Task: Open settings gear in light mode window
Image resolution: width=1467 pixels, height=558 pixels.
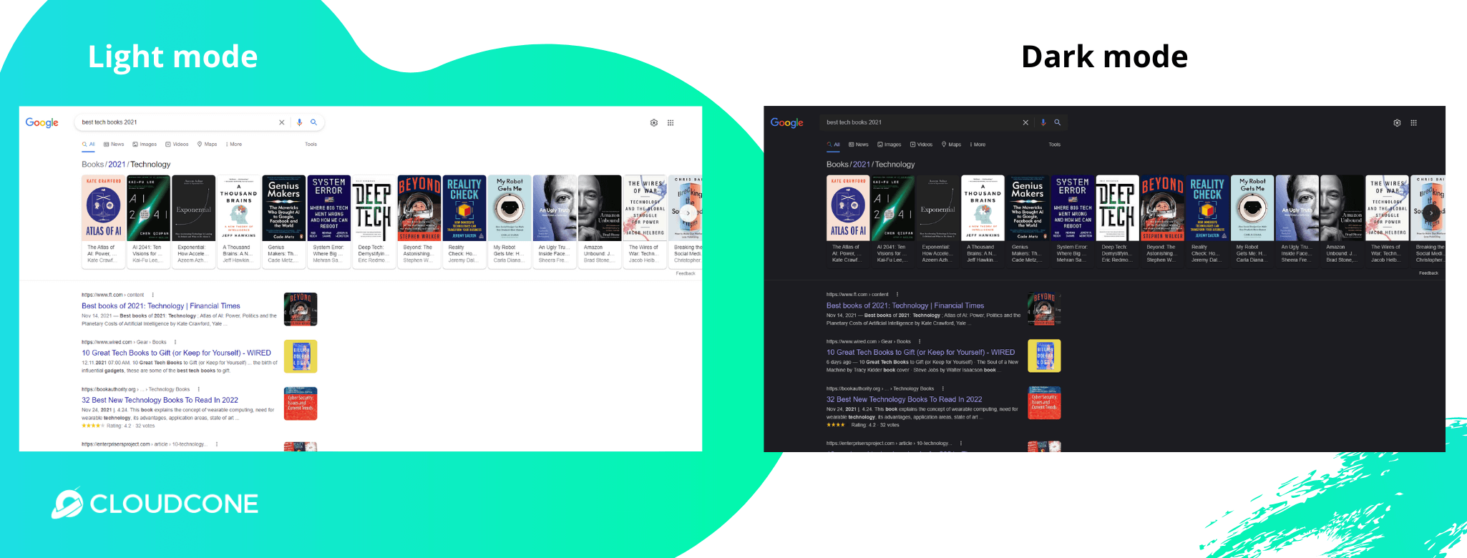Action: (654, 122)
